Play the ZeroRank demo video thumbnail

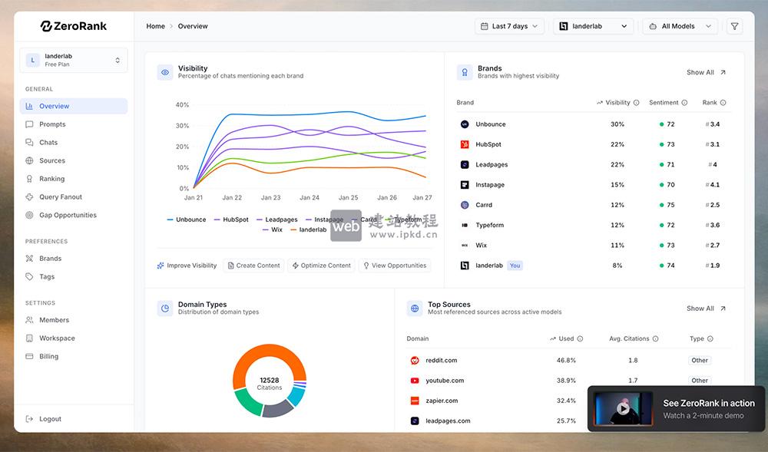coord(624,409)
